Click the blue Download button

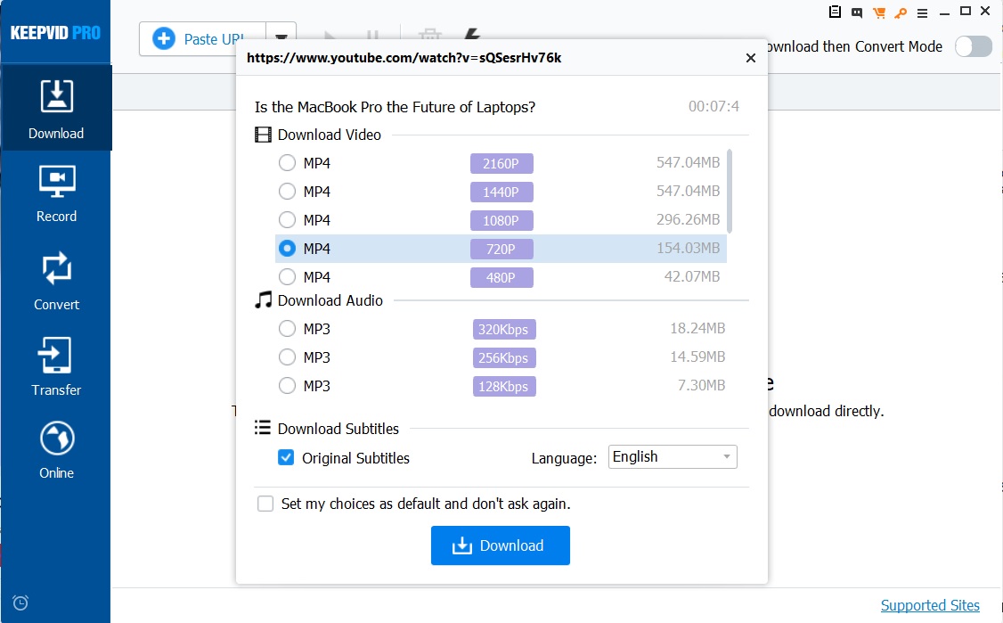coord(501,545)
